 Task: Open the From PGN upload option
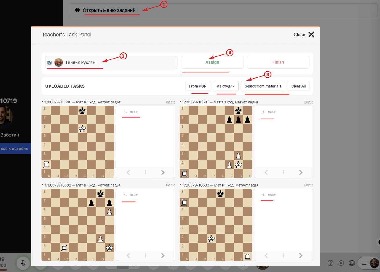pos(198,86)
